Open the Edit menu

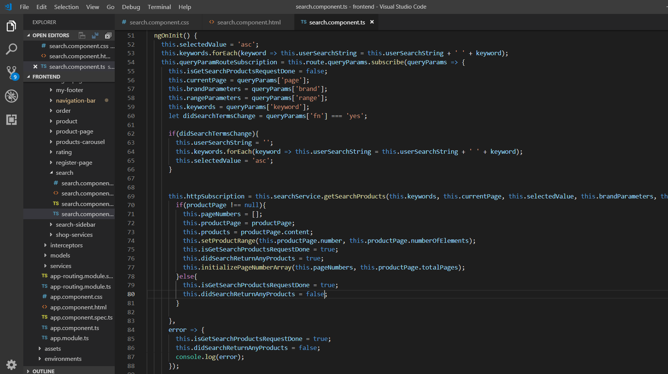[42, 7]
